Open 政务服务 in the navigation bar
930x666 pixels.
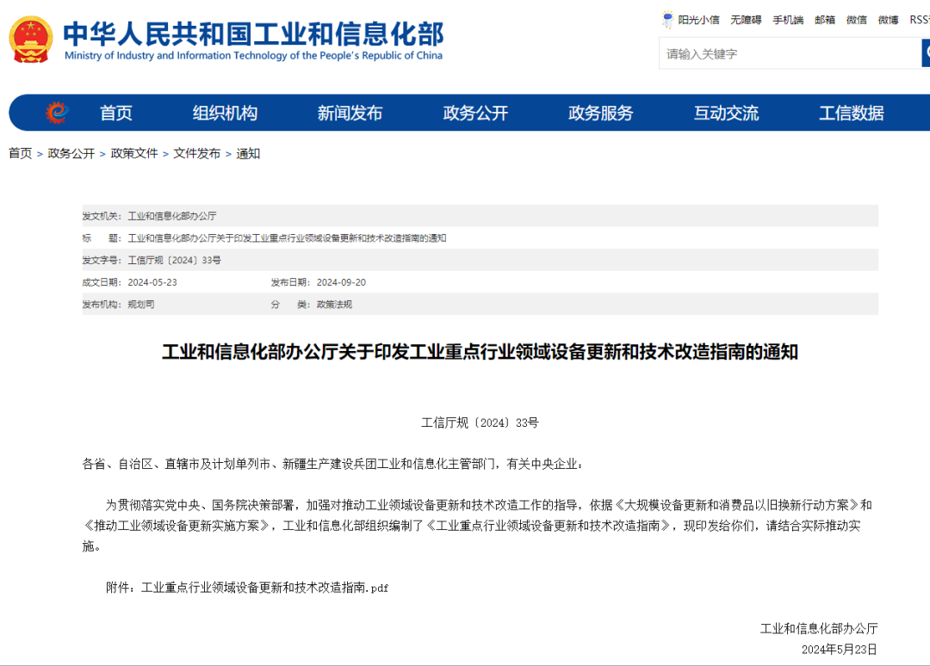click(600, 113)
